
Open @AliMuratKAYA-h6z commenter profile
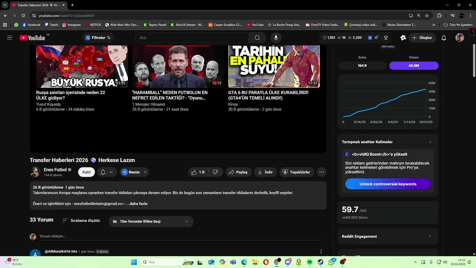(x=61, y=252)
